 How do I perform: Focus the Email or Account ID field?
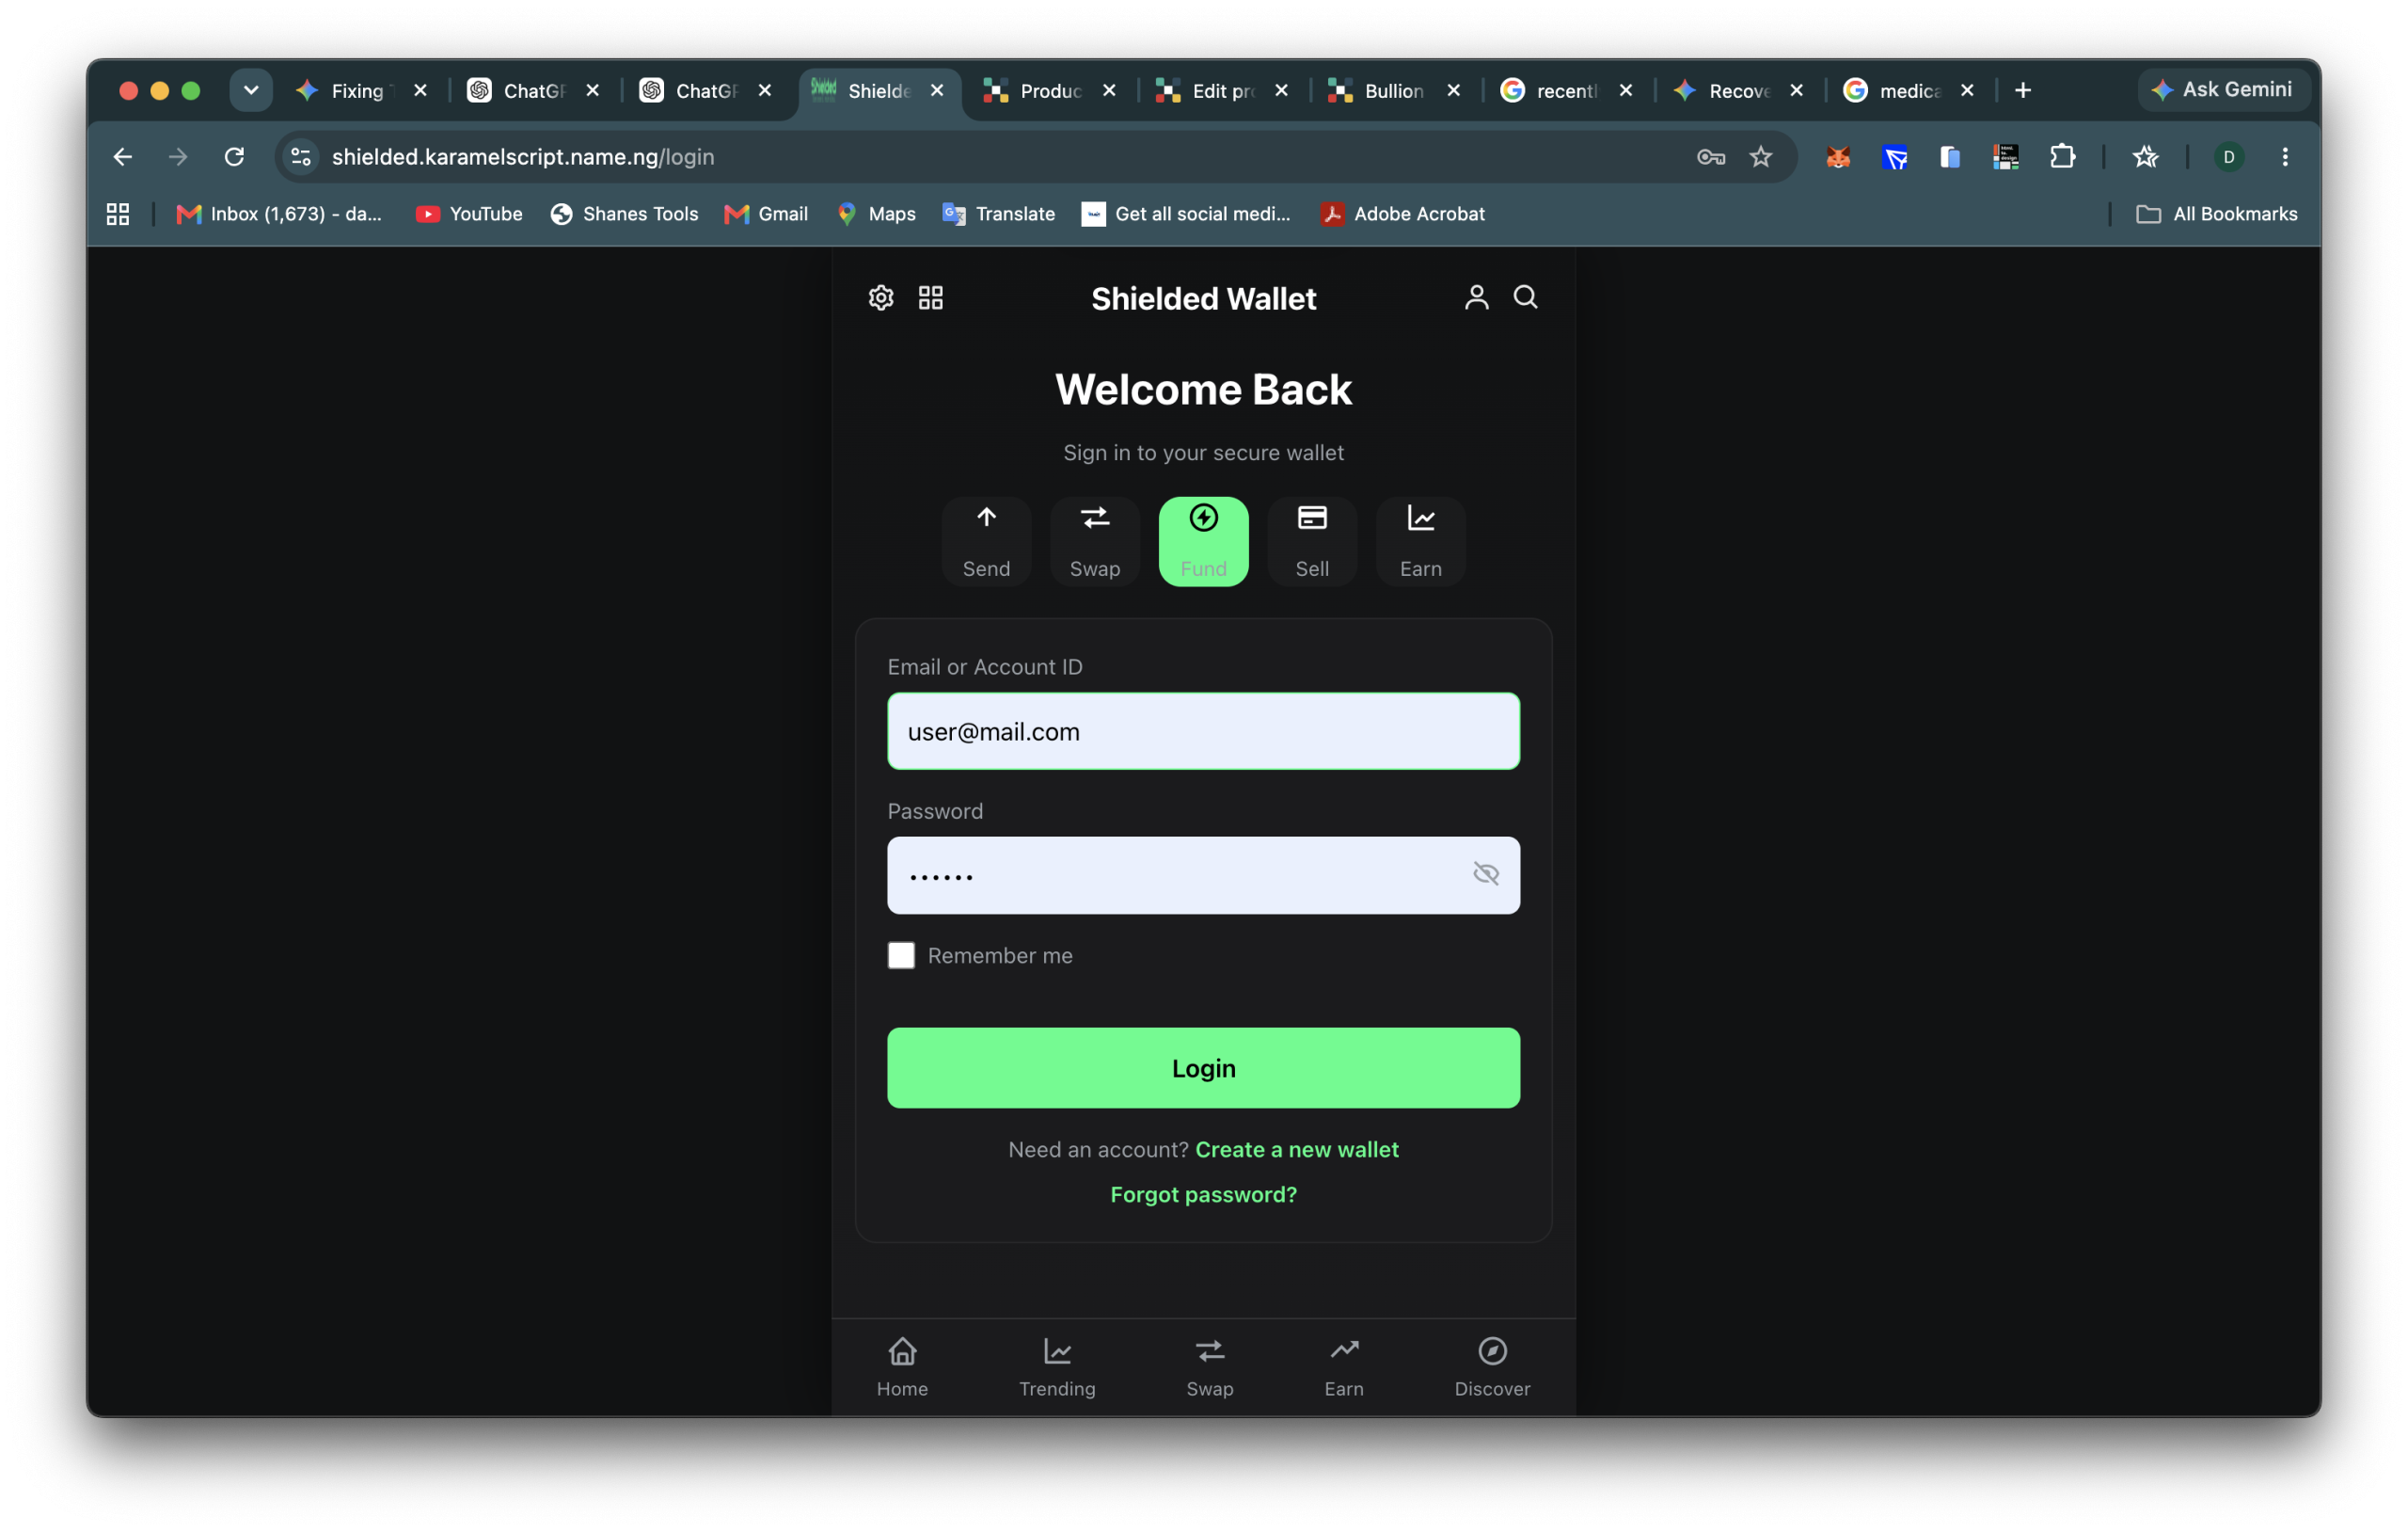(x=1203, y=730)
